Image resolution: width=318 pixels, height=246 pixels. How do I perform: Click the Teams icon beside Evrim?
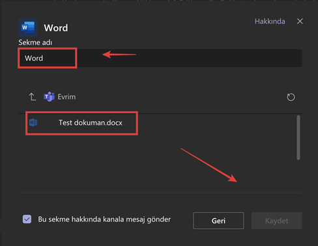point(49,97)
